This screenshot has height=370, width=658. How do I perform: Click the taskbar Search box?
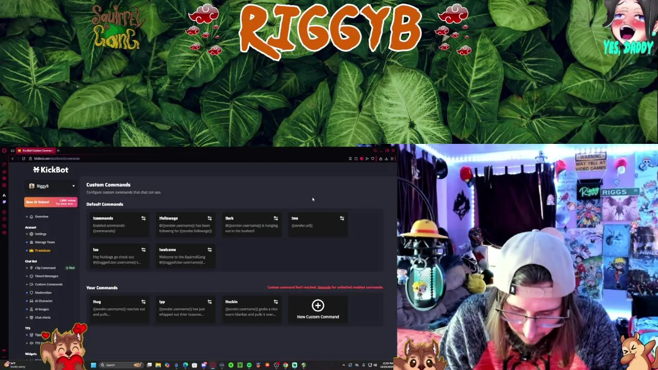click(120, 365)
